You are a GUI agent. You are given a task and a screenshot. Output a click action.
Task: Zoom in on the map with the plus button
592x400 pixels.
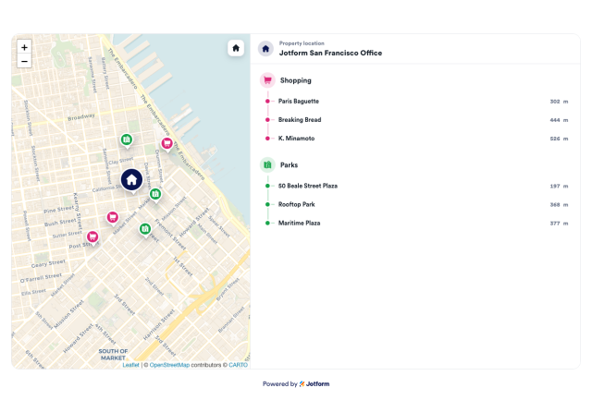tap(25, 47)
